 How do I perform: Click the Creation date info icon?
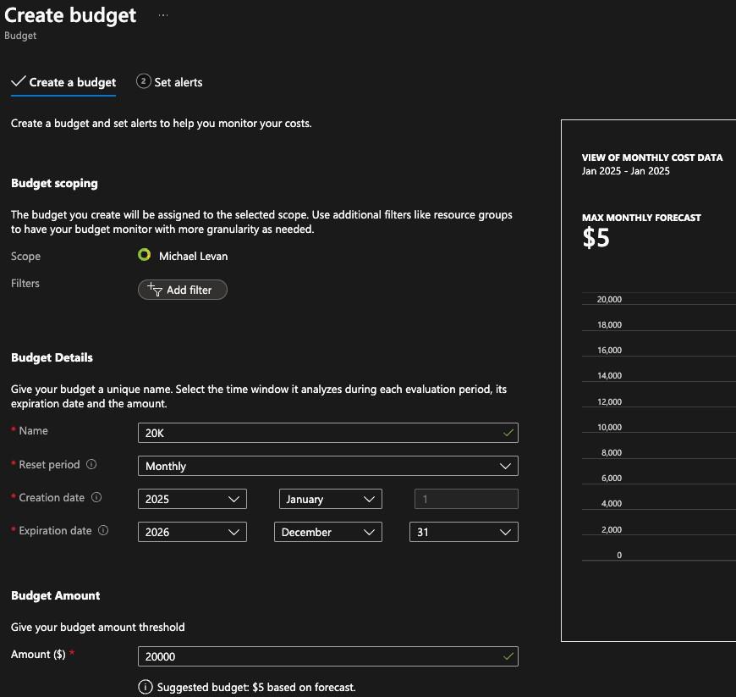tap(96, 497)
